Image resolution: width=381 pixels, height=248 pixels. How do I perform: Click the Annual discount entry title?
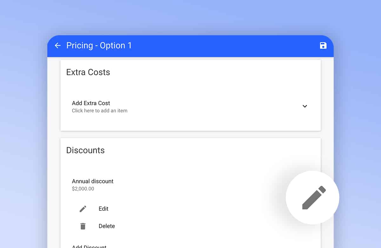pyautogui.click(x=93, y=181)
